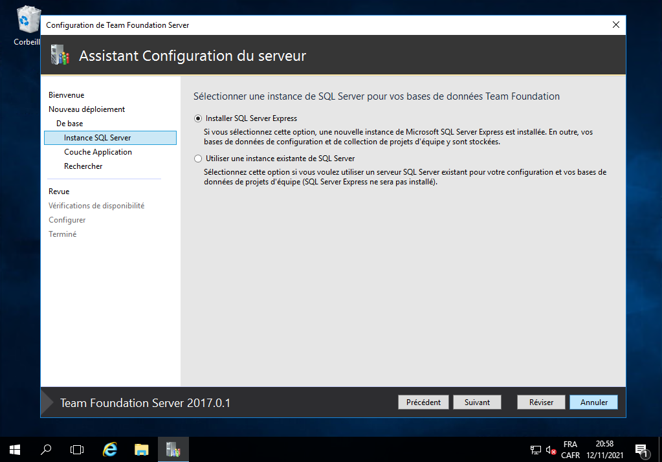The image size is (662, 462).
Task: Click the taskbar clock and date
Action: click(x=604, y=450)
